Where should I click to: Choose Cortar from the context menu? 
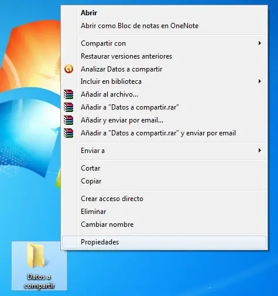[164, 168]
